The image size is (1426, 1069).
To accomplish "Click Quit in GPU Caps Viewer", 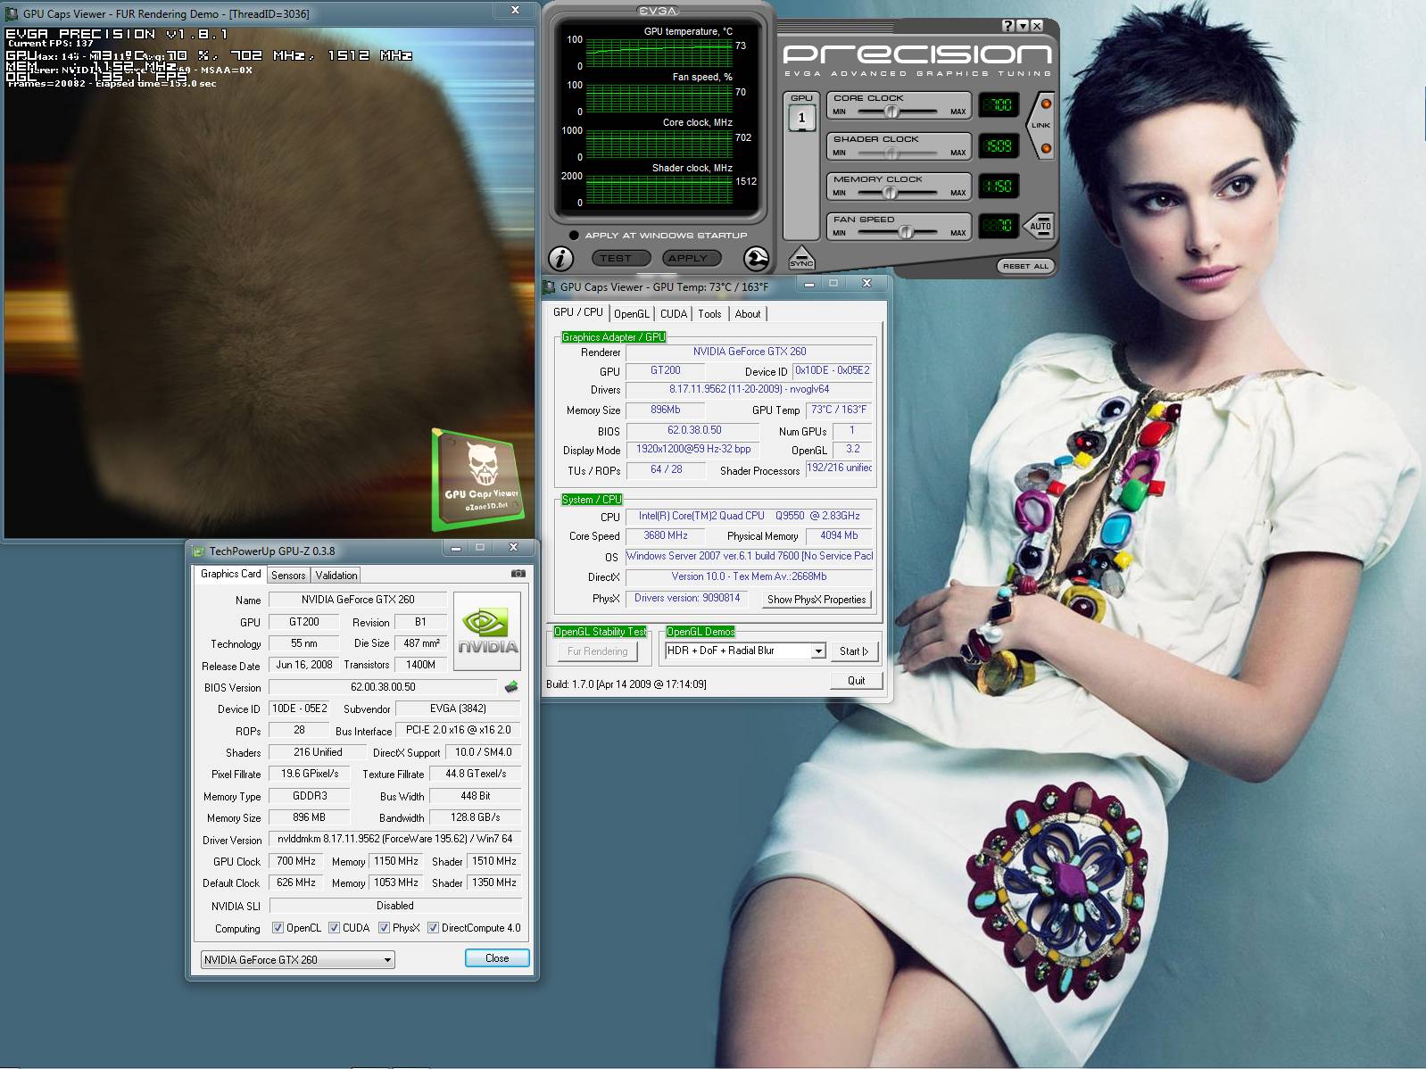I will [856, 681].
